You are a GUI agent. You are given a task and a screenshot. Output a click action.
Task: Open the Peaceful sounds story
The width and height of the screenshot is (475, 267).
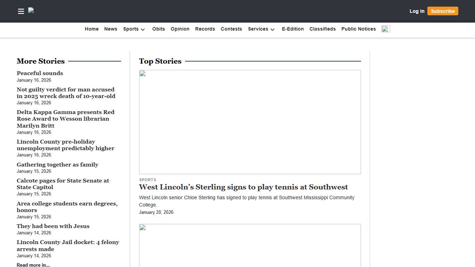[40, 73]
